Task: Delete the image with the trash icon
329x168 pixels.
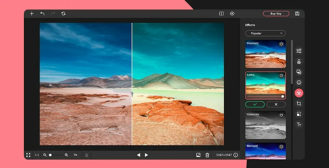Action: pyautogui.click(x=207, y=155)
